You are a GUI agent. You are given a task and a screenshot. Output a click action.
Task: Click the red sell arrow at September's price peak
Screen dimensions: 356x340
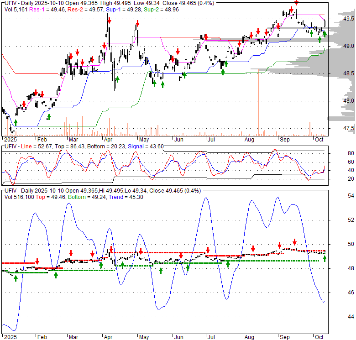[296, 3]
